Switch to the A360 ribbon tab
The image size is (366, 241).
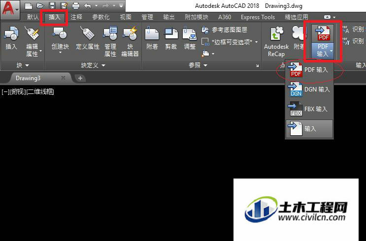click(x=225, y=17)
